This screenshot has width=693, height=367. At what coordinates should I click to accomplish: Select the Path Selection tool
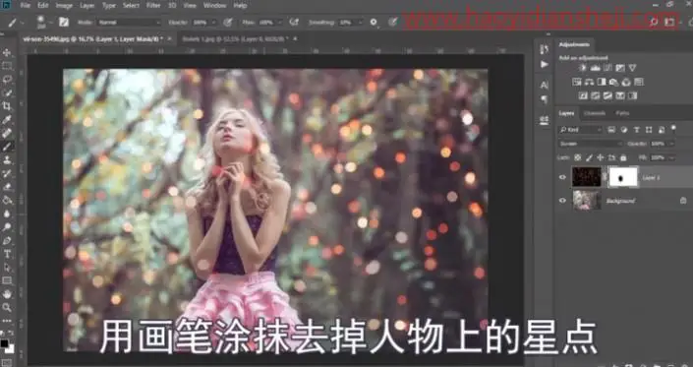coord(7,267)
